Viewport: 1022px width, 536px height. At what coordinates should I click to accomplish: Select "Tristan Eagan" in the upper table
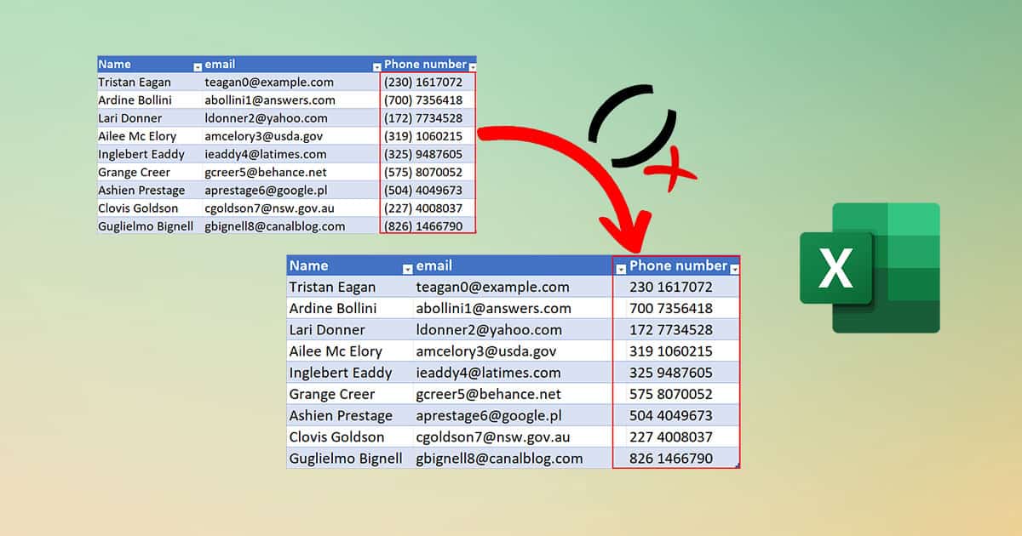point(135,83)
